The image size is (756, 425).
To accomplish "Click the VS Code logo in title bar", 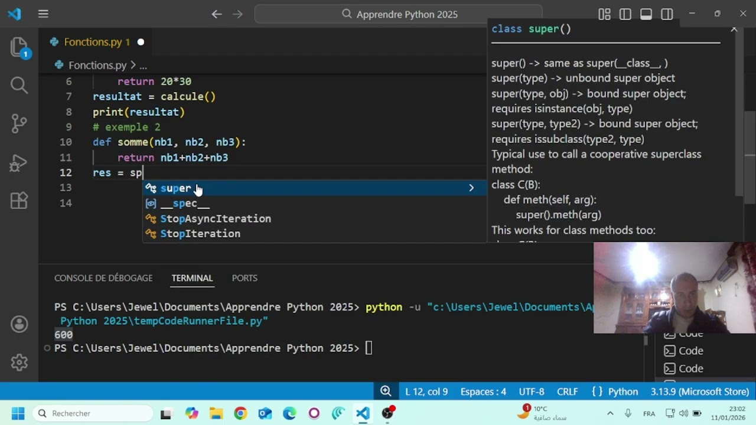I will [x=14, y=14].
